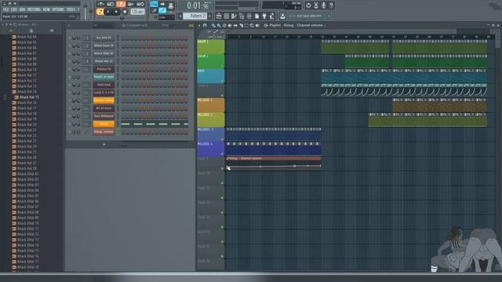Open the Pattern 7 selector dropdown
Screen dimensions: 502x282
pyautogui.click(x=195, y=16)
